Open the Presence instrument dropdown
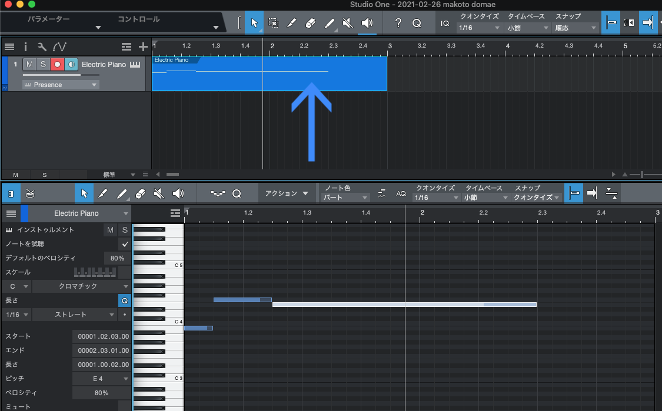662x411 pixels. pyautogui.click(x=61, y=85)
